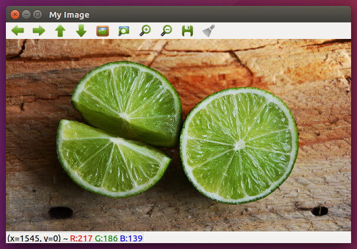Zoom in with the plus magnifier
Viewport: 357px width, 249px height.
click(145, 31)
